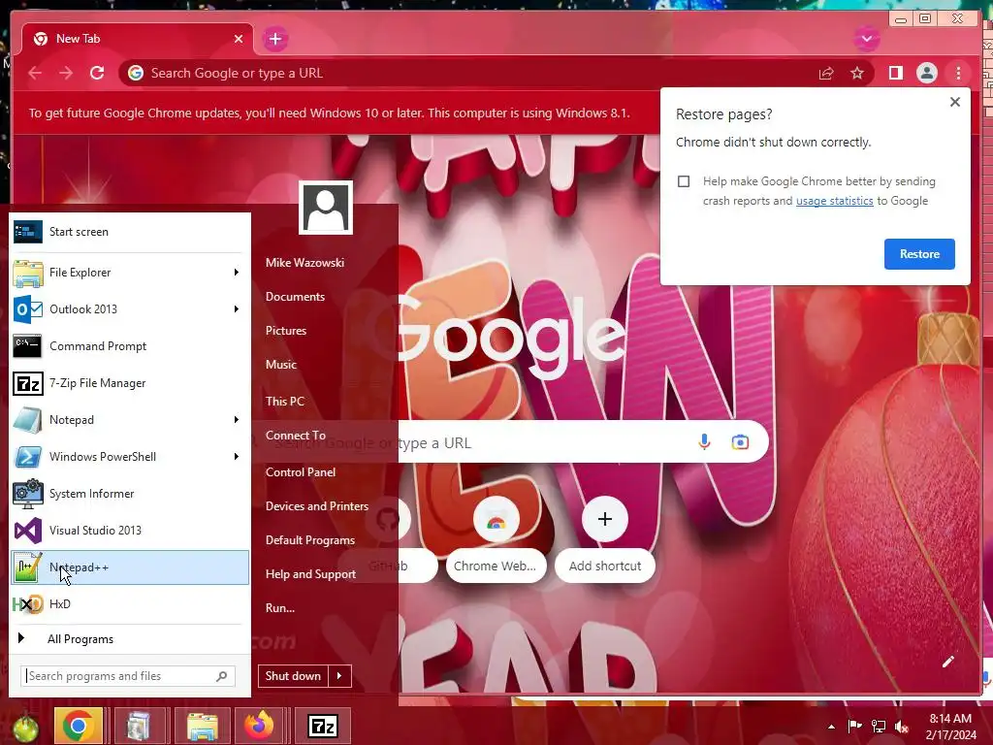Click the voice search microphone icon
This screenshot has height=745, width=993.
[x=704, y=441]
